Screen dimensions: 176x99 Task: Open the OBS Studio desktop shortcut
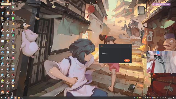(x=8, y=8)
